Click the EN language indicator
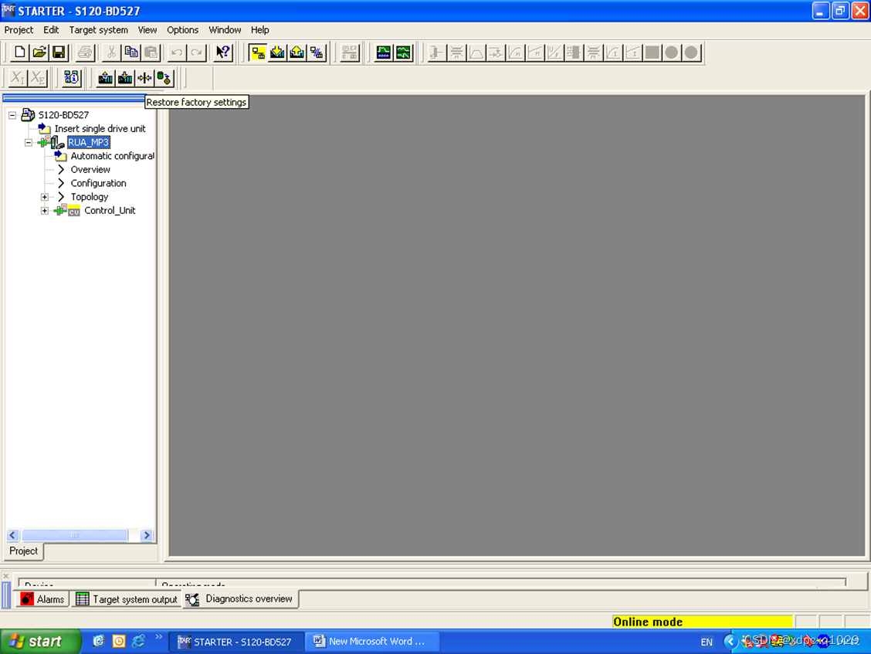The height and width of the screenshot is (654, 871). [x=706, y=642]
